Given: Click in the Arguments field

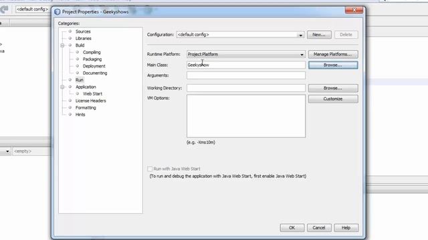Looking at the screenshot, I should coord(246,75).
